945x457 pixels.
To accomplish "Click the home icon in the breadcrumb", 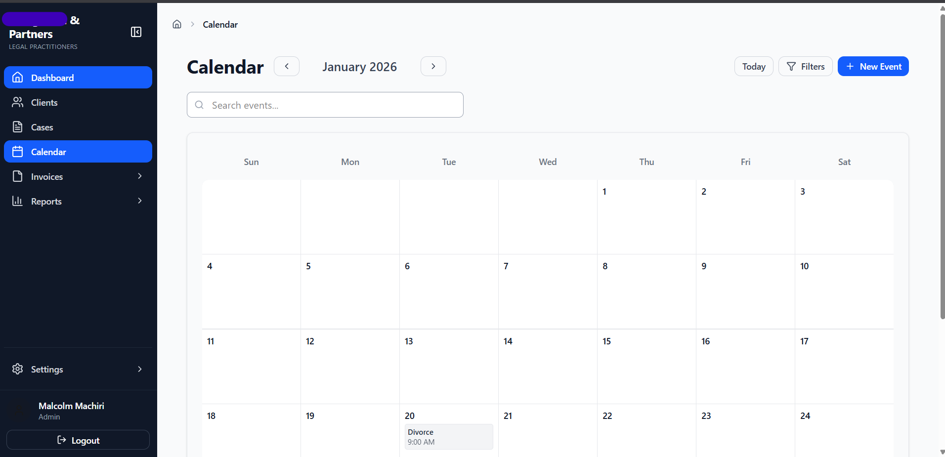I will coord(177,24).
